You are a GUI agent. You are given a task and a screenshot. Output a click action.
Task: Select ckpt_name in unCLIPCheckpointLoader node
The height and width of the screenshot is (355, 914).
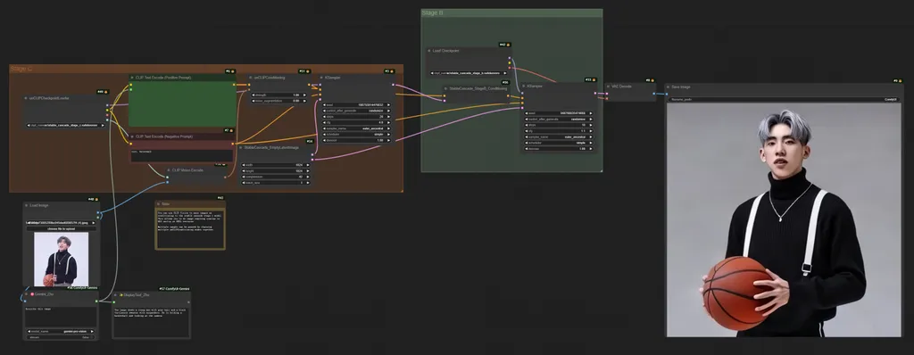pyautogui.click(x=65, y=126)
